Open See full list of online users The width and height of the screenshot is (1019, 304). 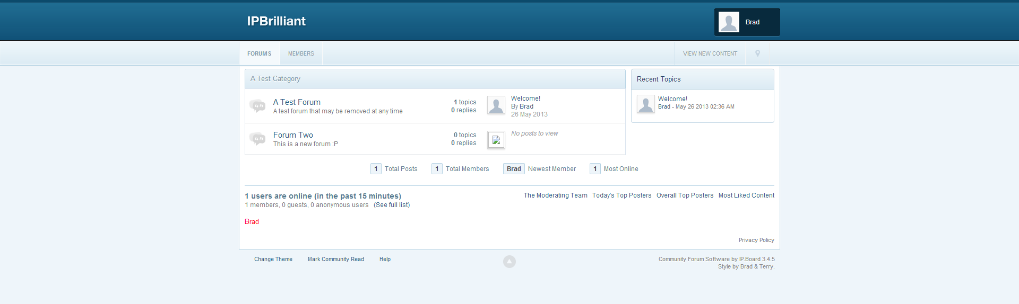tap(392, 205)
